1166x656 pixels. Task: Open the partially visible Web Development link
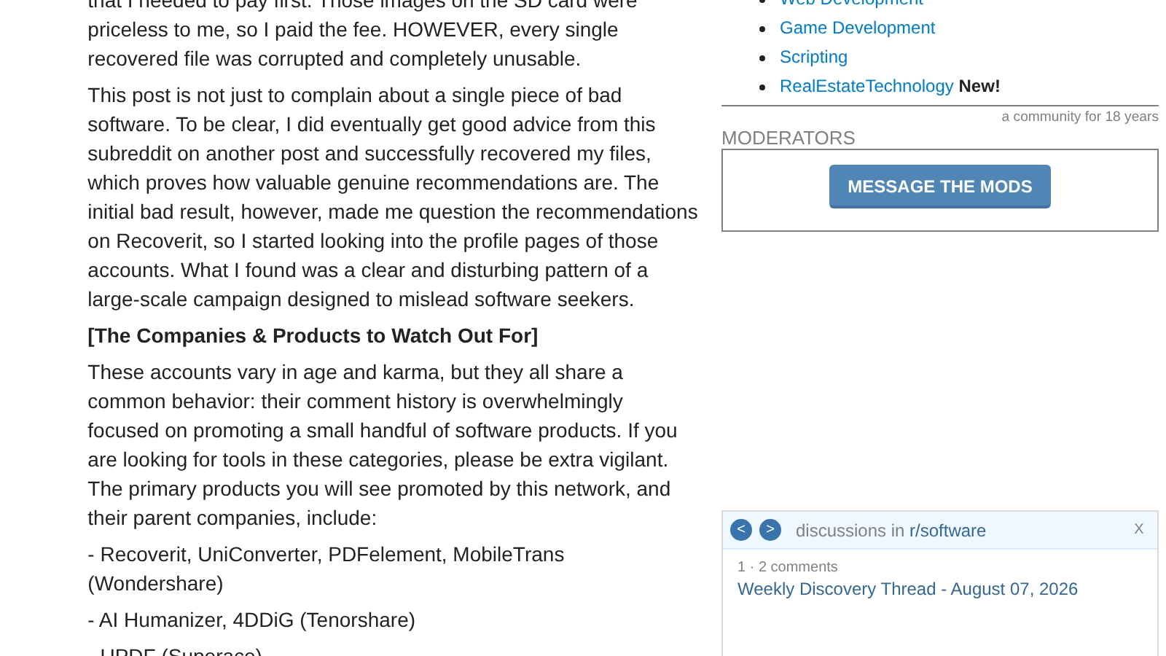(x=851, y=3)
